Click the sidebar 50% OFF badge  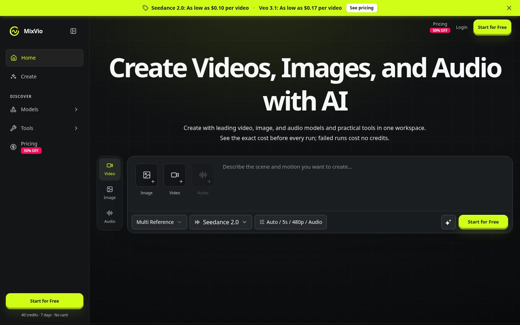point(31,151)
